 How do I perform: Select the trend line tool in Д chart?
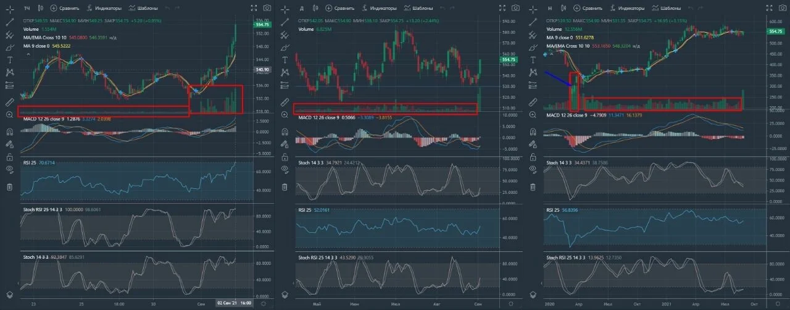pos(285,22)
